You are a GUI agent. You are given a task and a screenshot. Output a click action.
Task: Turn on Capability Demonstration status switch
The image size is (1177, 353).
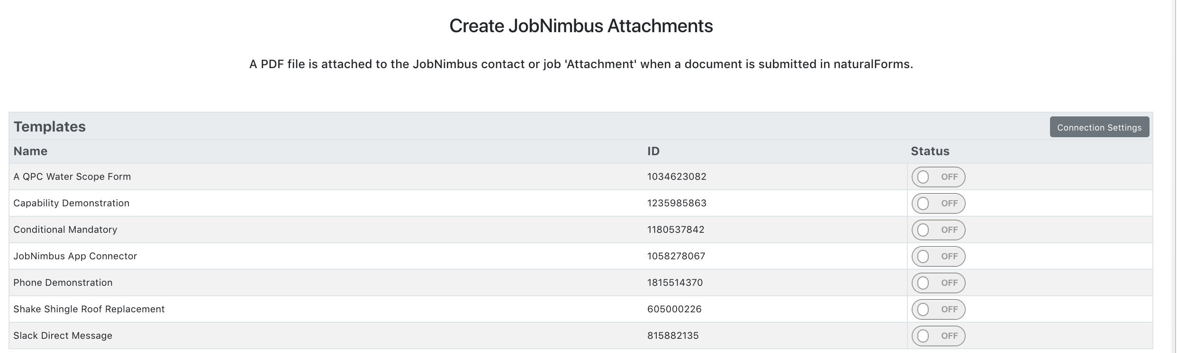(x=938, y=203)
